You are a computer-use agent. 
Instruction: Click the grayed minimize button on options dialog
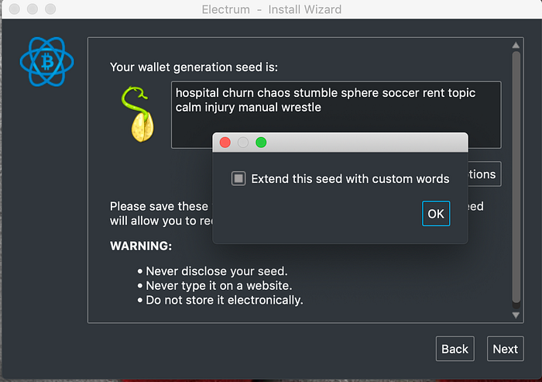pos(243,143)
